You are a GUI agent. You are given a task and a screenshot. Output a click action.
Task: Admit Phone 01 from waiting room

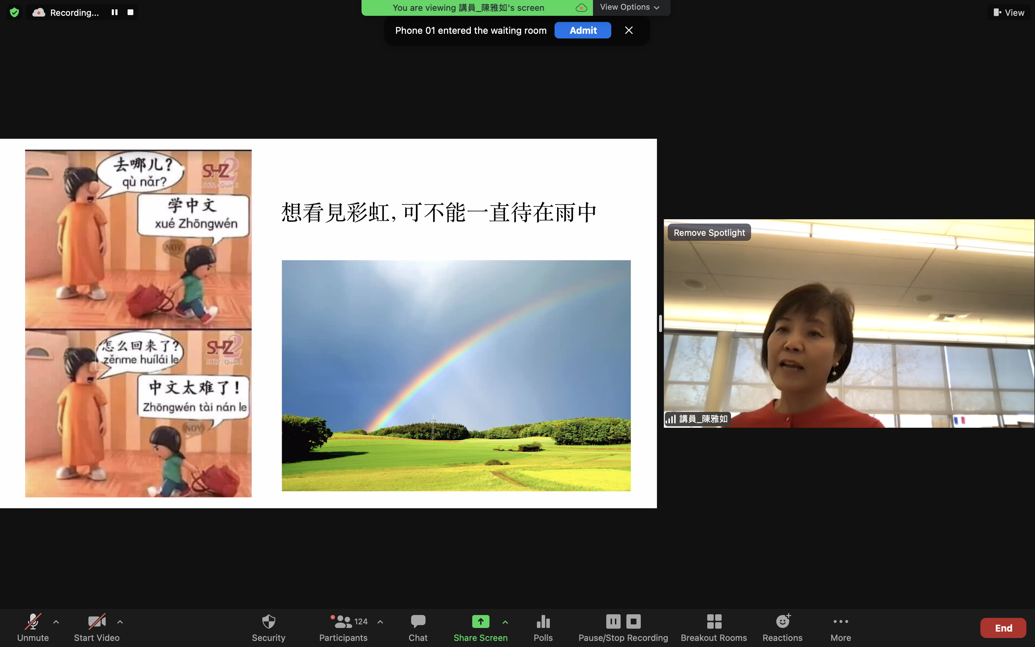click(x=583, y=31)
